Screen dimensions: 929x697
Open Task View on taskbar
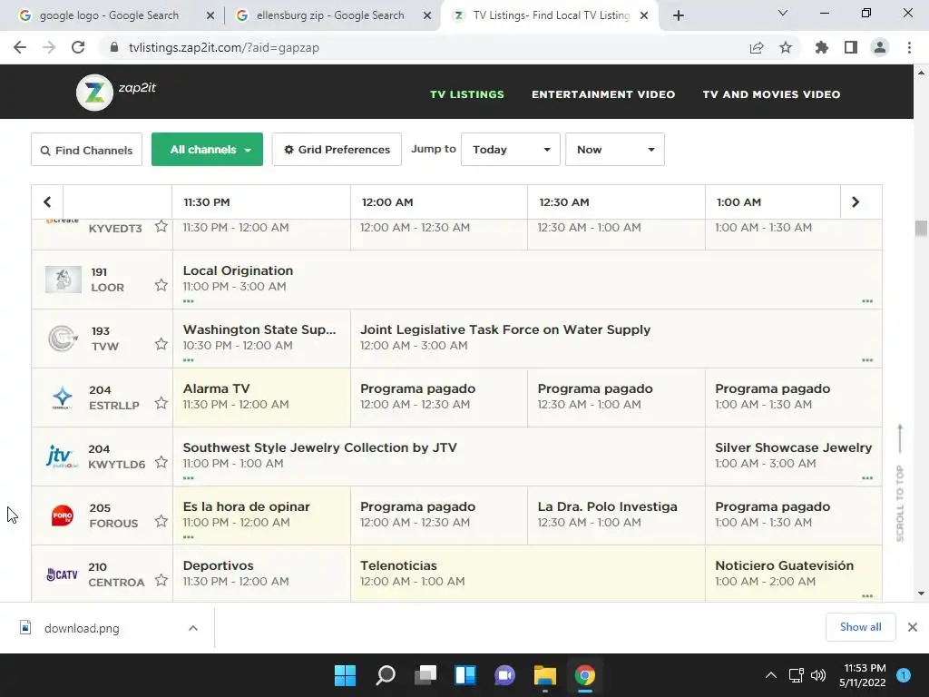click(x=425, y=675)
